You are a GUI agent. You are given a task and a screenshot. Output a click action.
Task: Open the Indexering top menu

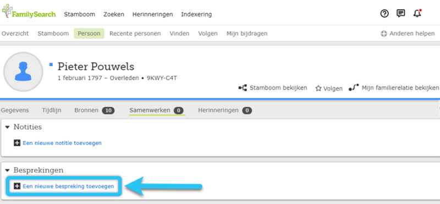click(x=196, y=14)
